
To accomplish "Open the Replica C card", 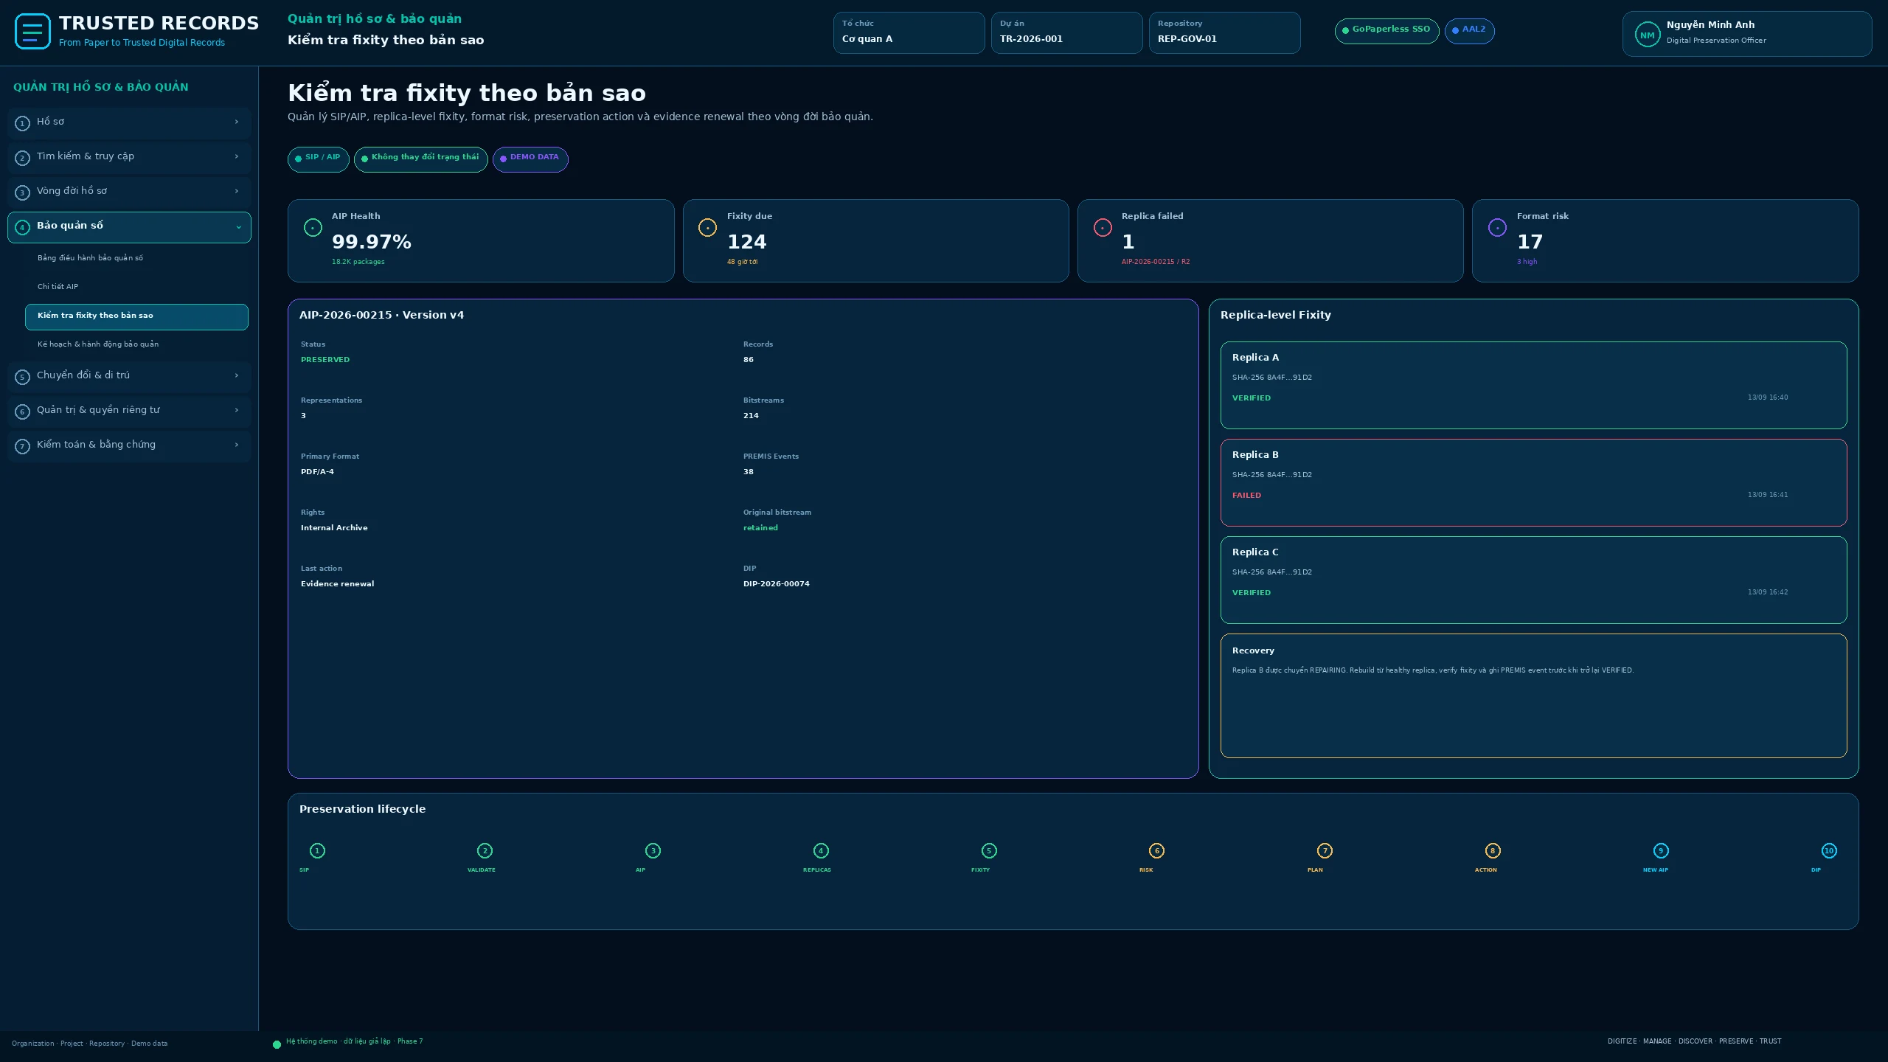I will pyautogui.click(x=1533, y=580).
